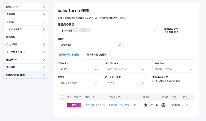Image resolution: width=206 pixels, height=121 pixels.
Task: Open the パートナー企業 filter dropdown
Action: tap(126, 83)
